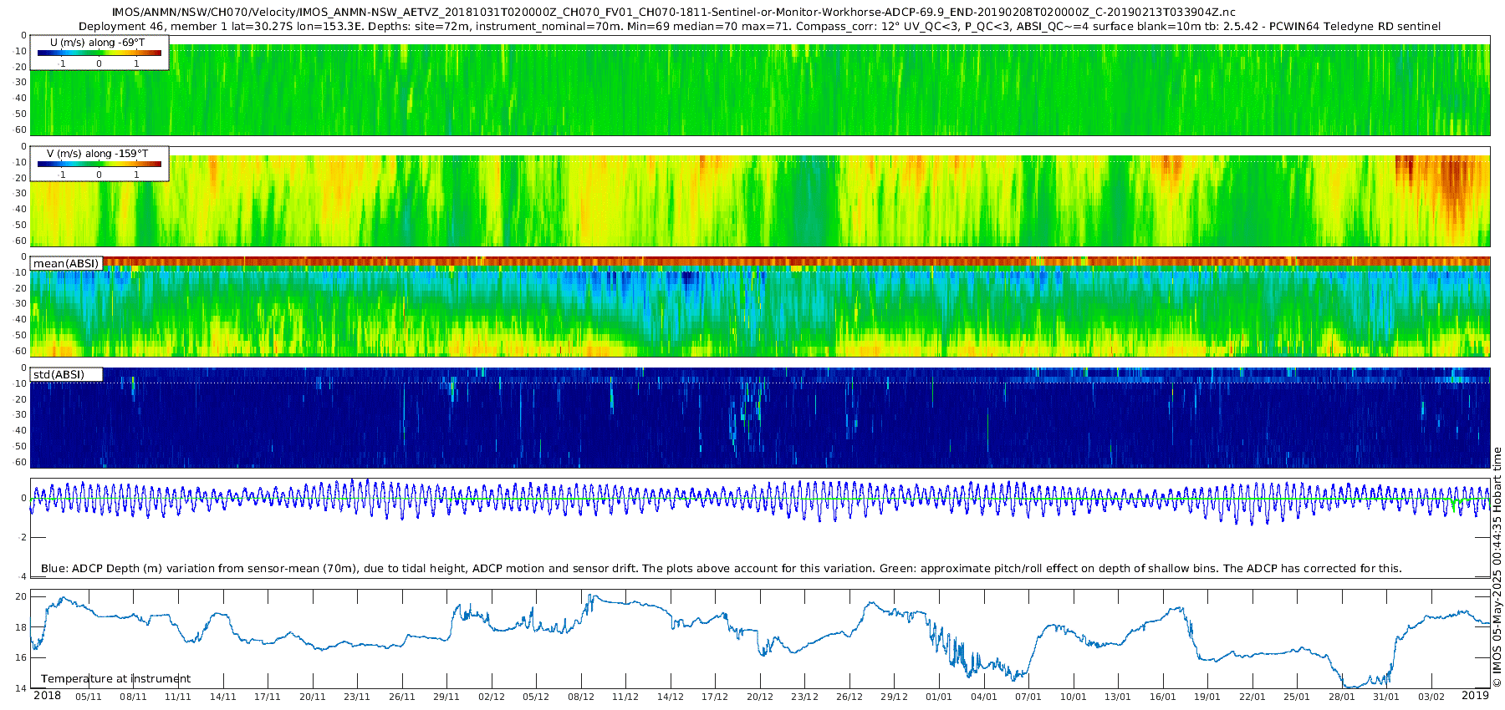This screenshot has width=1505, height=710.
Task: Click the Deployment 46 metadata subtitle line
Action: (760, 27)
